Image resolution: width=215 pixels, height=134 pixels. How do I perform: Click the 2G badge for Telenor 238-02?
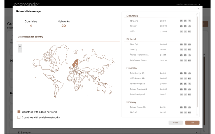[181, 26]
